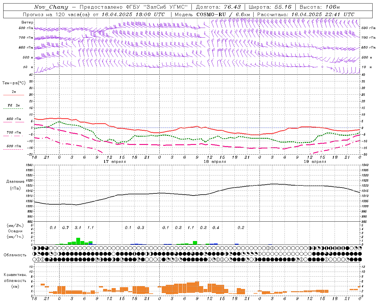Click the 0.4 precipitation amount
This screenshot has width=377, height=301.
pos(216,228)
